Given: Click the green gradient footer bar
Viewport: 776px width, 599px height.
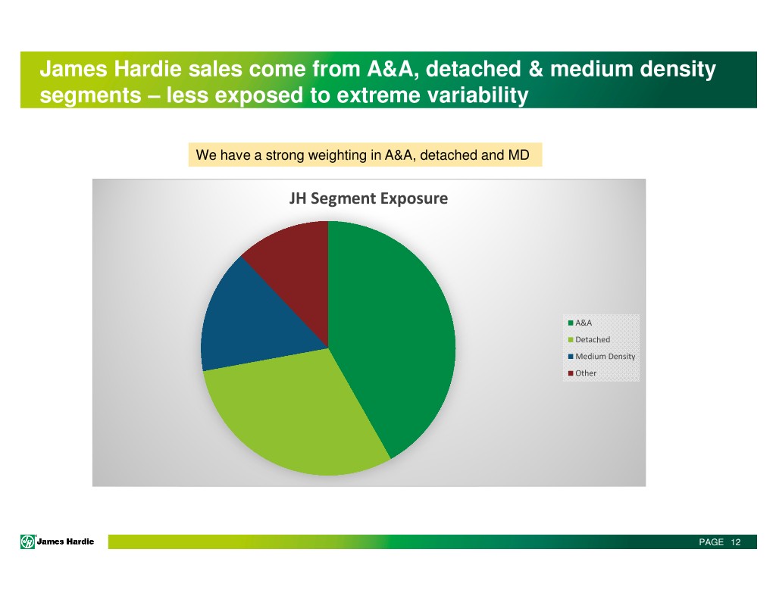Looking at the screenshot, I should click(379, 542).
